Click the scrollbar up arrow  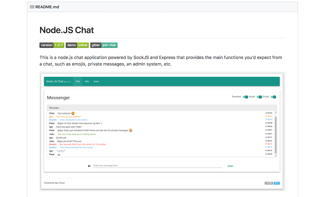(276, 112)
